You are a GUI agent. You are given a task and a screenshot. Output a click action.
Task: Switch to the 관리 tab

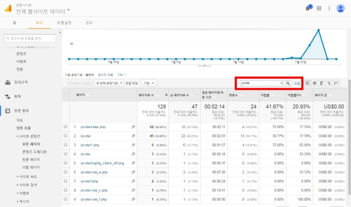(x=89, y=23)
